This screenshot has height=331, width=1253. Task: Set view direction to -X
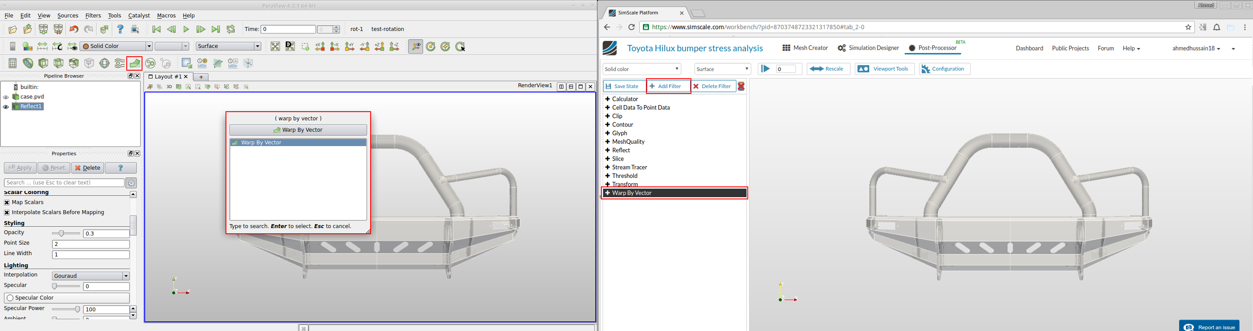pyautogui.click(x=335, y=47)
